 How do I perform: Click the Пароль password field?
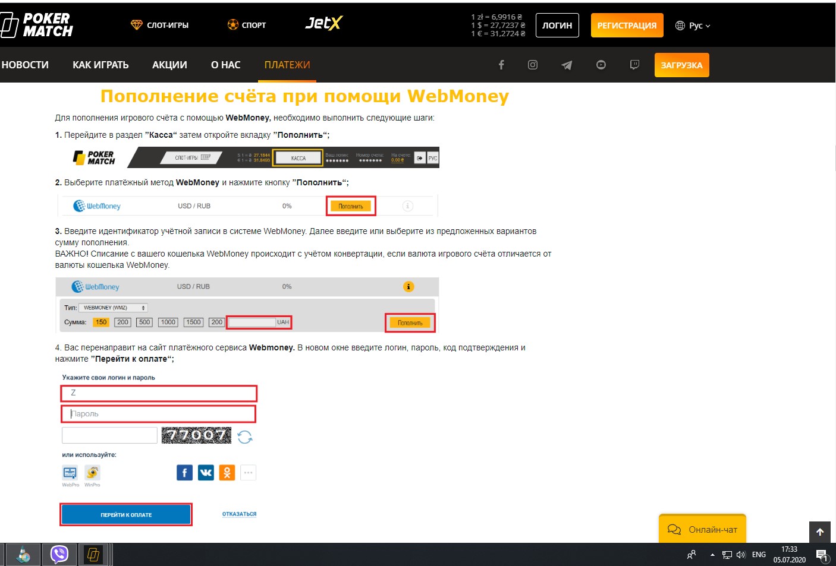pyautogui.click(x=159, y=414)
